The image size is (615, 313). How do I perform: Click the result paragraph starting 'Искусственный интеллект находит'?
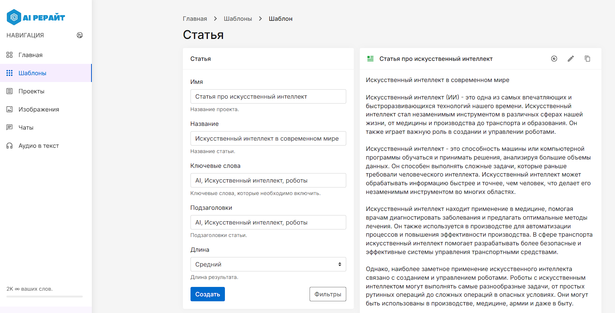click(x=479, y=231)
